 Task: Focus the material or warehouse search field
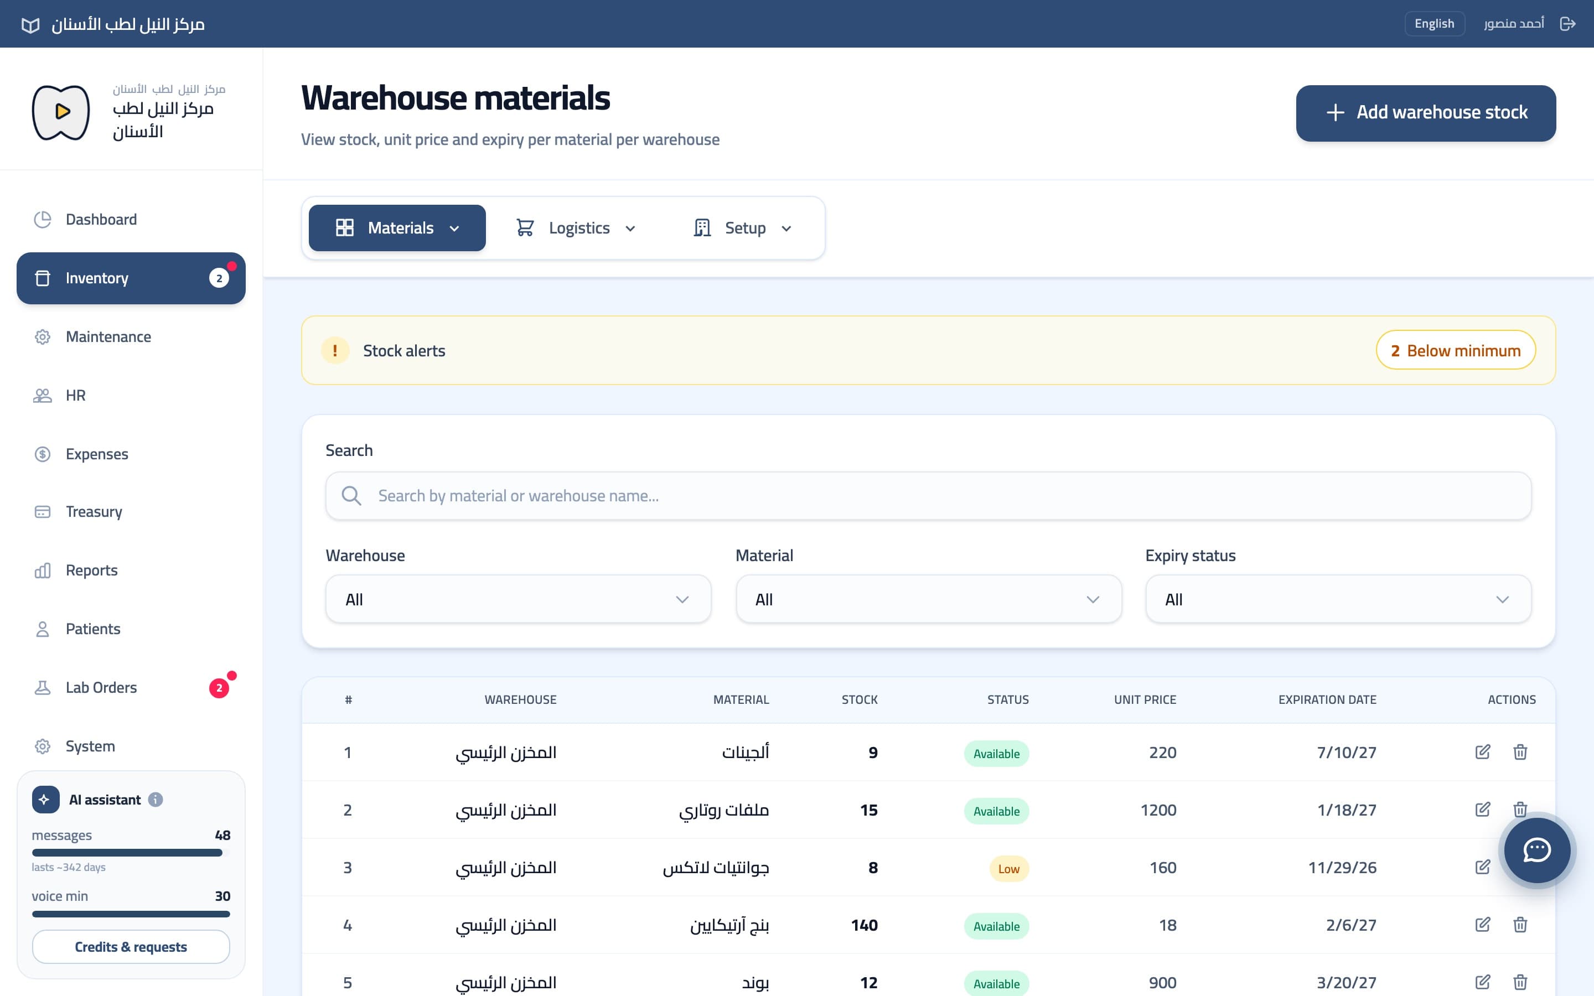(928, 495)
